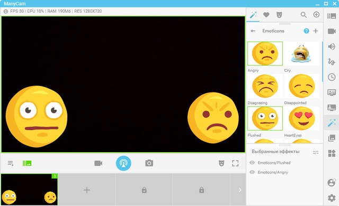Take a snapshot with the camera icon

pyautogui.click(x=149, y=163)
